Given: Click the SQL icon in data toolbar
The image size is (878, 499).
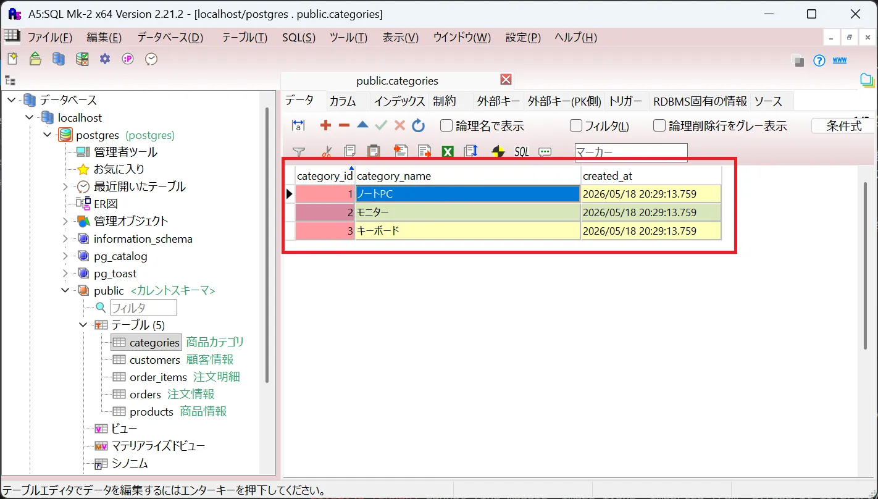Looking at the screenshot, I should point(522,151).
